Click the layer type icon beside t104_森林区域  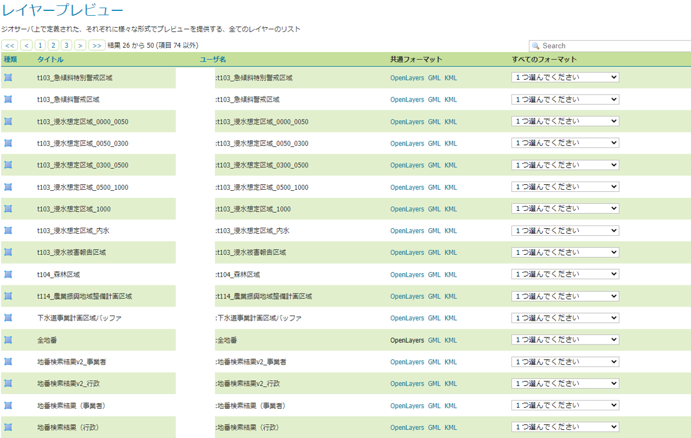(8, 274)
